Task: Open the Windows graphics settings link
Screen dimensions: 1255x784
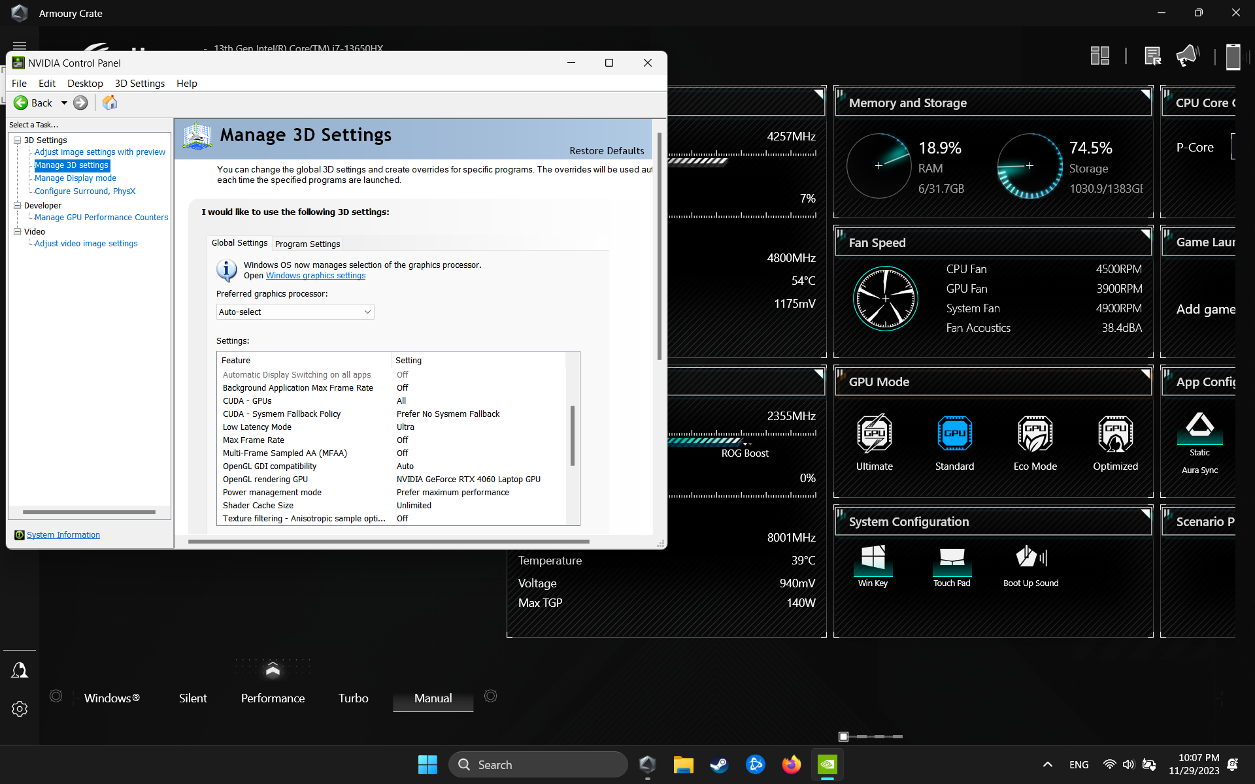Action: (x=316, y=276)
